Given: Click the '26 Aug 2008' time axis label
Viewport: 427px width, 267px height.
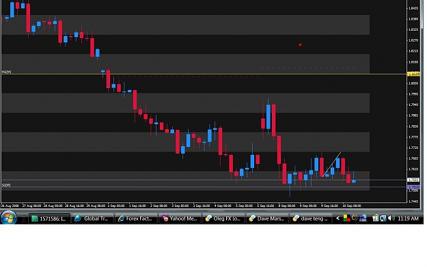Looking at the screenshot, I should (10, 206).
